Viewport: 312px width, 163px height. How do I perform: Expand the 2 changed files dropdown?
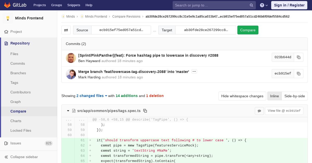tap(92, 96)
